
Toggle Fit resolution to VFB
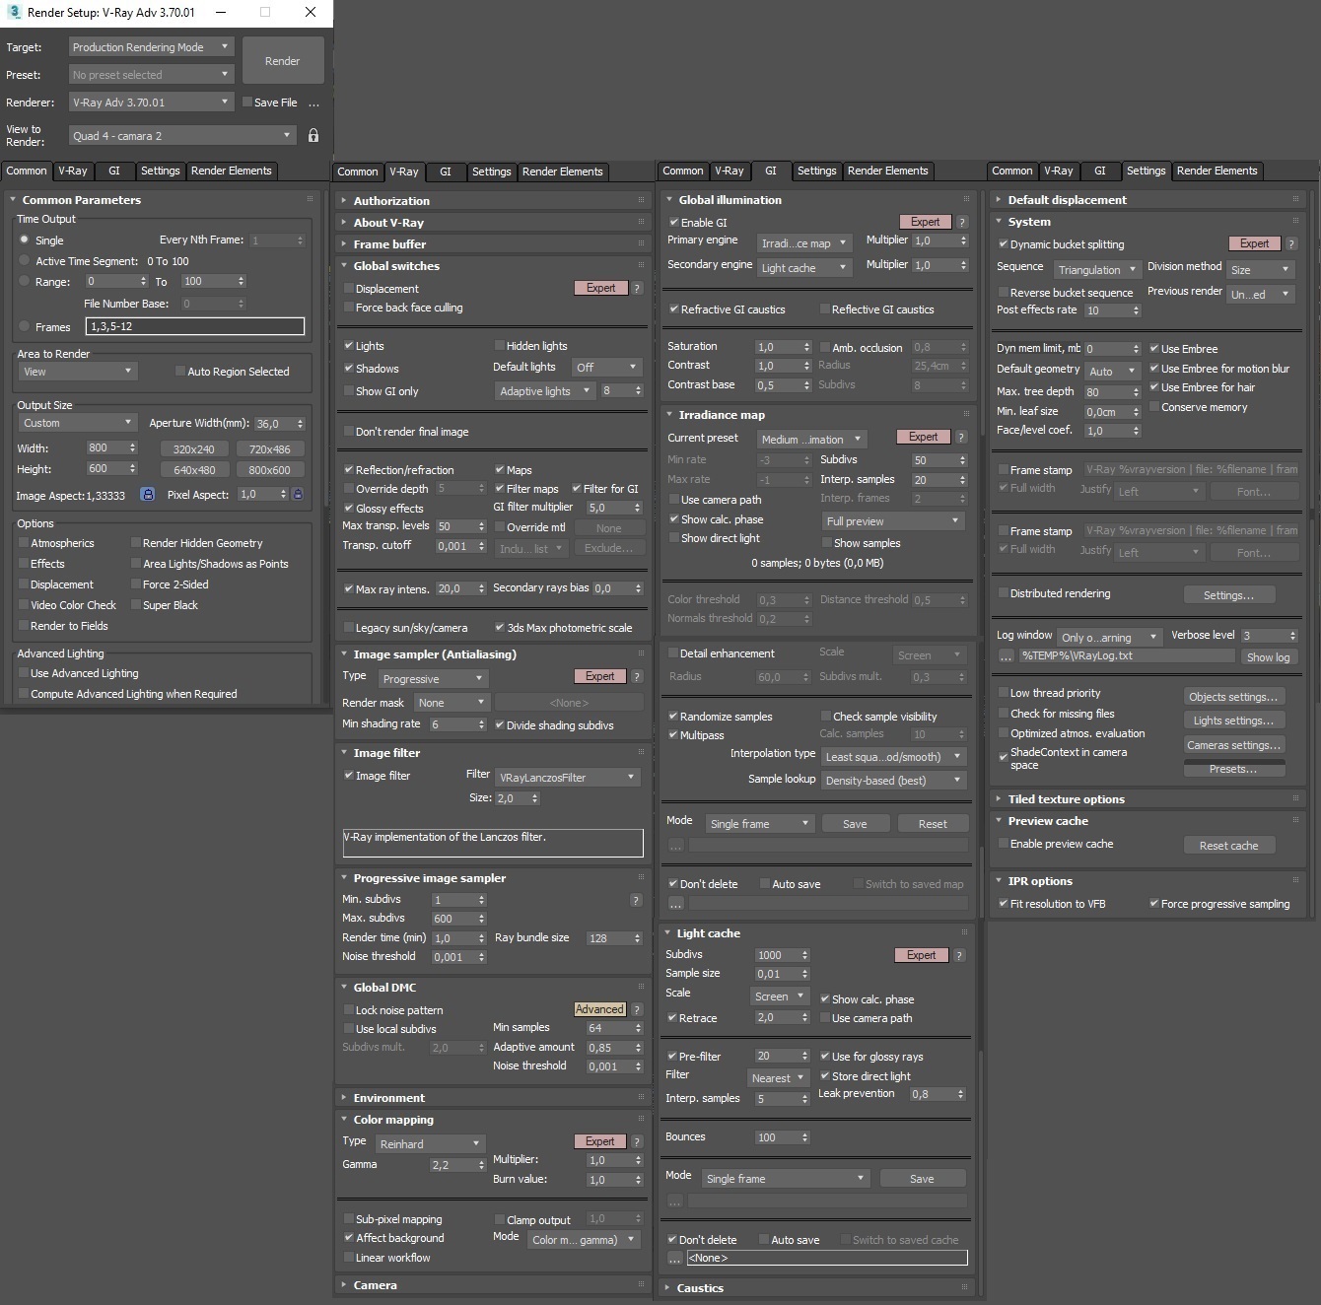click(1004, 904)
